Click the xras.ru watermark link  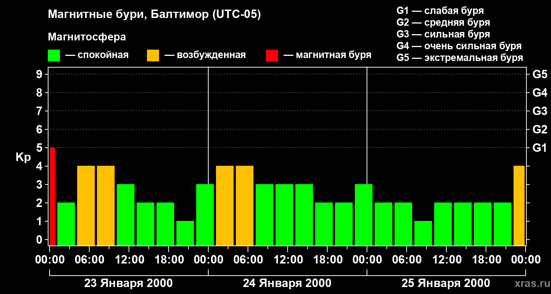[530, 283]
